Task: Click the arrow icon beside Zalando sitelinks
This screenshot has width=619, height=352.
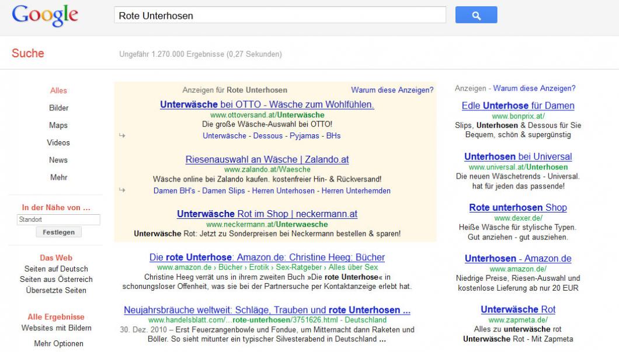Action: coord(122,190)
